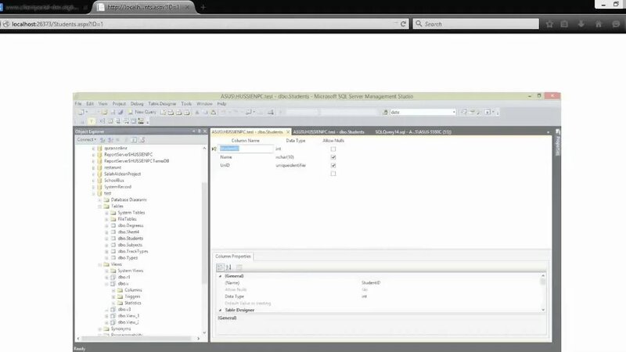Click the new tab plus button in browser
Screen dimensions: 626x352
(x=203, y=7)
